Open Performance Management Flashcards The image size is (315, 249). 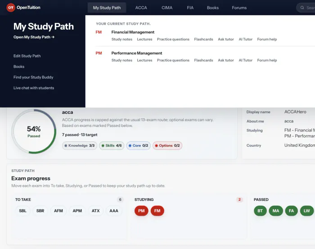pyautogui.click(x=203, y=60)
